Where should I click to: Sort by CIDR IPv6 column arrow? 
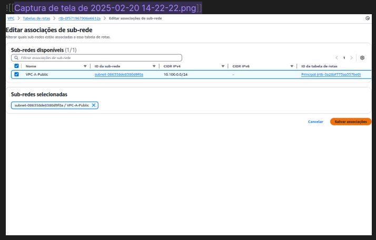tap(291, 66)
